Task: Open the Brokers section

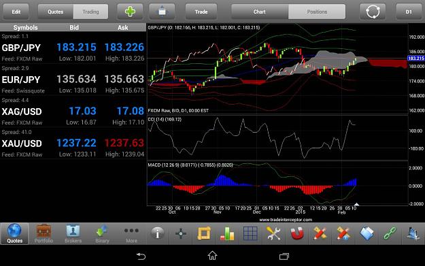Action: pyautogui.click(x=73, y=233)
